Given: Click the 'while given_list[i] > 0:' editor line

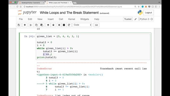Looking at the screenshot, I should [x=55, y=48].
